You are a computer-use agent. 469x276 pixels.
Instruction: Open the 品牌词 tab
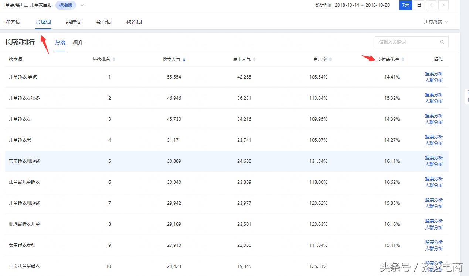[x=74, y=22]
